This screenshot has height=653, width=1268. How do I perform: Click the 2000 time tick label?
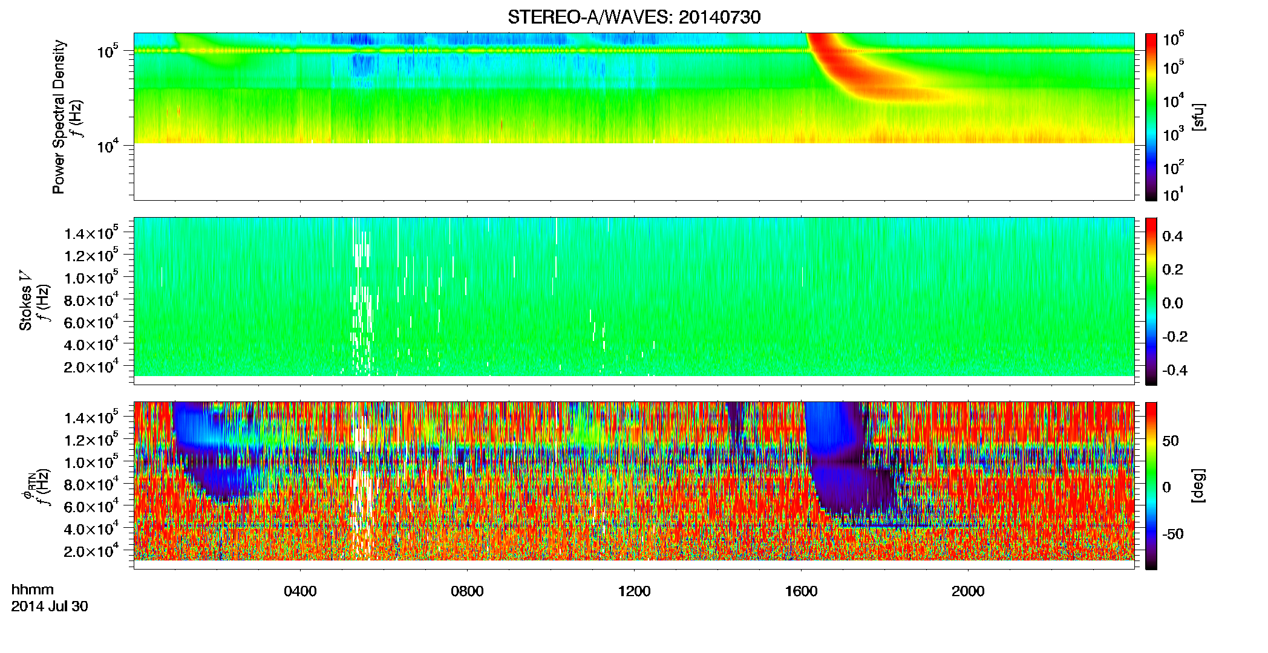[968, 591]
